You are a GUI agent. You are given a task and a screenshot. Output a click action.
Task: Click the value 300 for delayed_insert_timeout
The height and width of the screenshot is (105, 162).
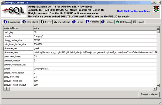coord(36,85)
